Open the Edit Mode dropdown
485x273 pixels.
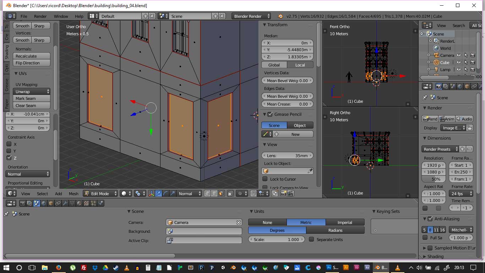pos(100,194)
